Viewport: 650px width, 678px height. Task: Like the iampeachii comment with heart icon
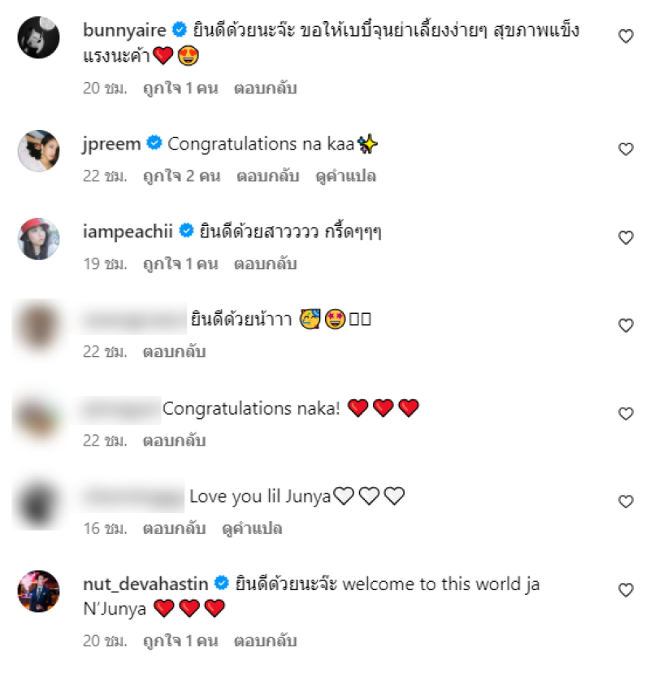[x=626, y=238]
